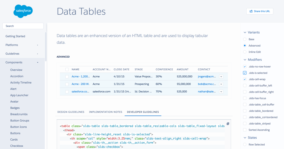Screen dimensions: 284x149
Task: Open row actions dropdown for bob@acme row
Action: pos(221,84)
